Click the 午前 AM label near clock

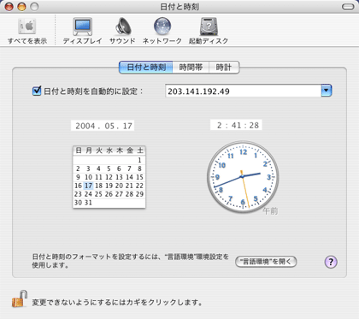270,211
